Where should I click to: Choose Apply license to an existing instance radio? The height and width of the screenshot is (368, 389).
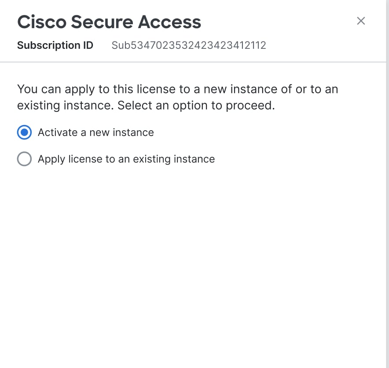point(24,159)
